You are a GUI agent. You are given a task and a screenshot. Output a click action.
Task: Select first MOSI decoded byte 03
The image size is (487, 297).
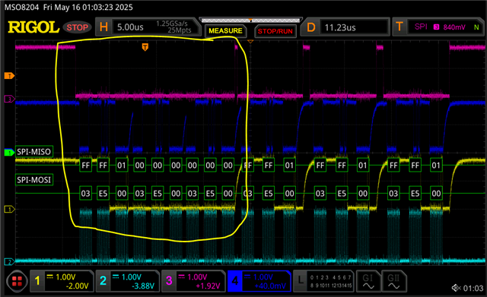pyautogui.click(x=85, y=194)
